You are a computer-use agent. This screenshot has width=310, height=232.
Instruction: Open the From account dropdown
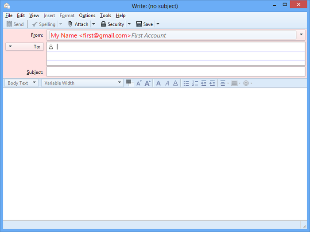tap(301, 34)
